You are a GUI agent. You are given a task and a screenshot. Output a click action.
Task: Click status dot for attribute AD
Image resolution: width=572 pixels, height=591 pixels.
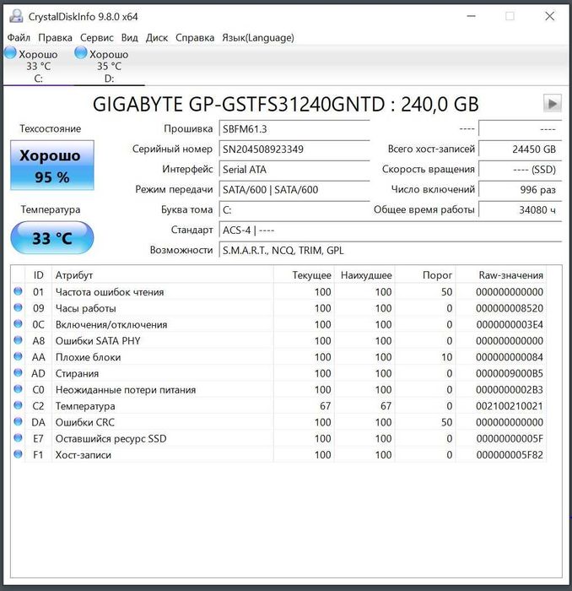click(18, 373)
